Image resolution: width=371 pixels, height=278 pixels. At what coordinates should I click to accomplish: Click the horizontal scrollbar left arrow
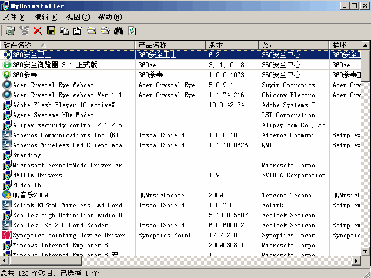[x=4, y=261]
